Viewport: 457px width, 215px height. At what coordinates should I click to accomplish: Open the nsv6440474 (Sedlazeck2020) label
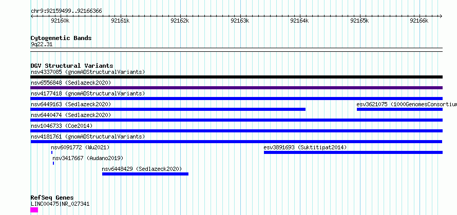pyautogui.click(x=71, y=115)
